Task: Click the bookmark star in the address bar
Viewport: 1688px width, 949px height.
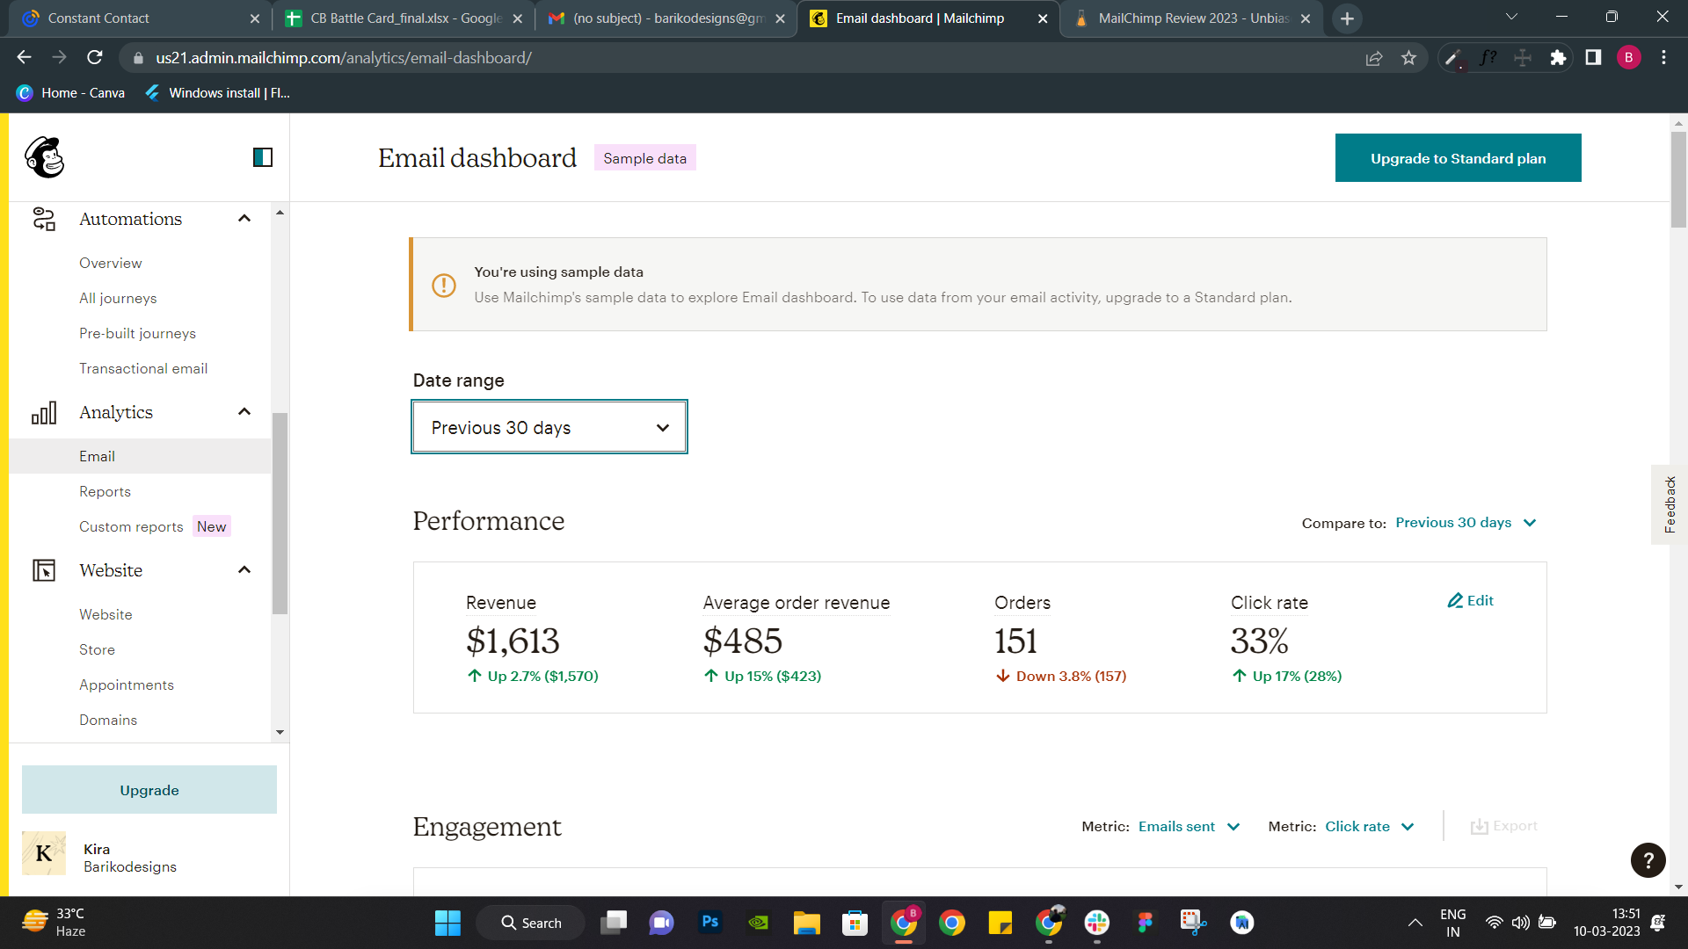Action: pyautogui.click(x=1408, y=58)
